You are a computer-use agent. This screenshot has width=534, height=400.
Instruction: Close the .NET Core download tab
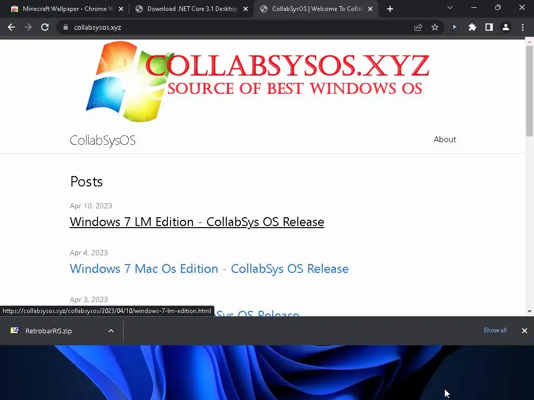246,9
